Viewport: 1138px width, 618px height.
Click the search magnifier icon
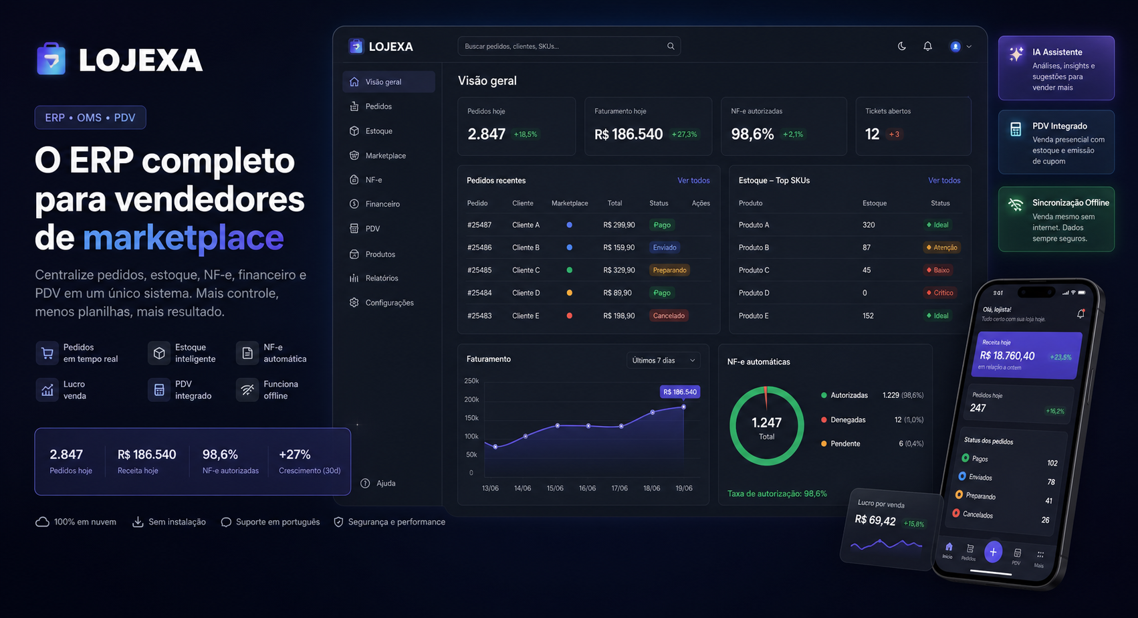pos(671,46)
